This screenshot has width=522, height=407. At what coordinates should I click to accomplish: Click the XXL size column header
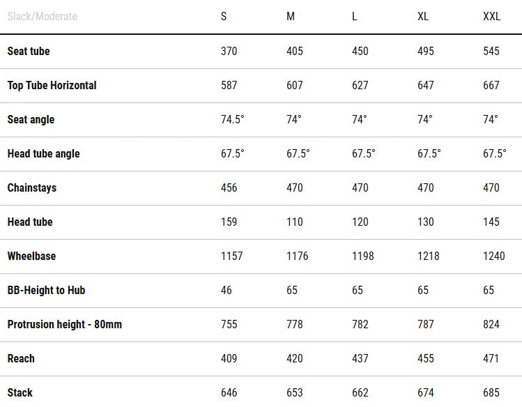[x=492, y=17]
